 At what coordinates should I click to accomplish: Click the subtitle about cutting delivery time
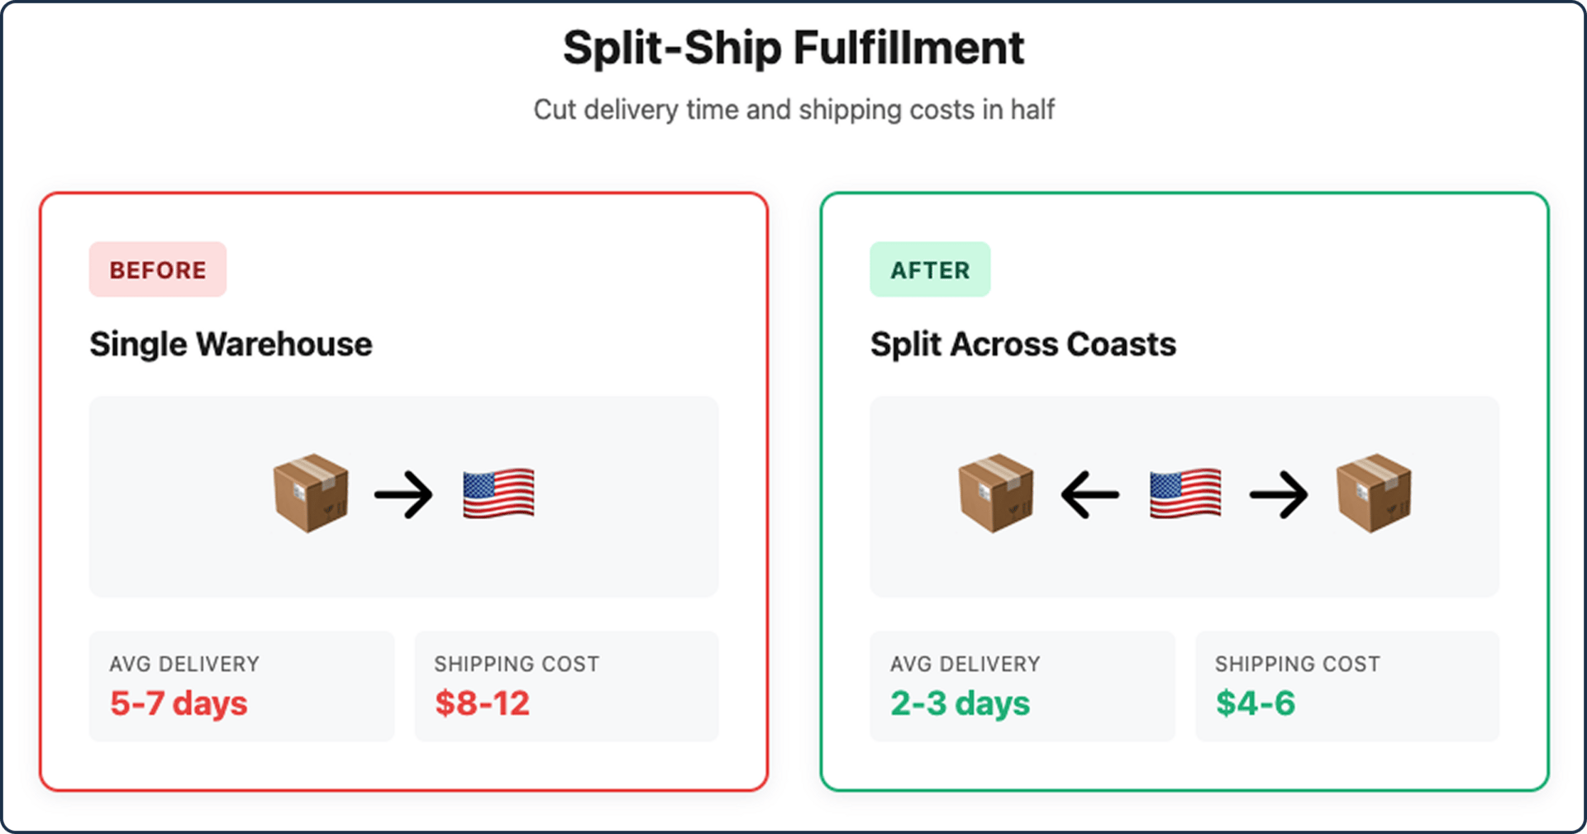(x=793, y=109)
